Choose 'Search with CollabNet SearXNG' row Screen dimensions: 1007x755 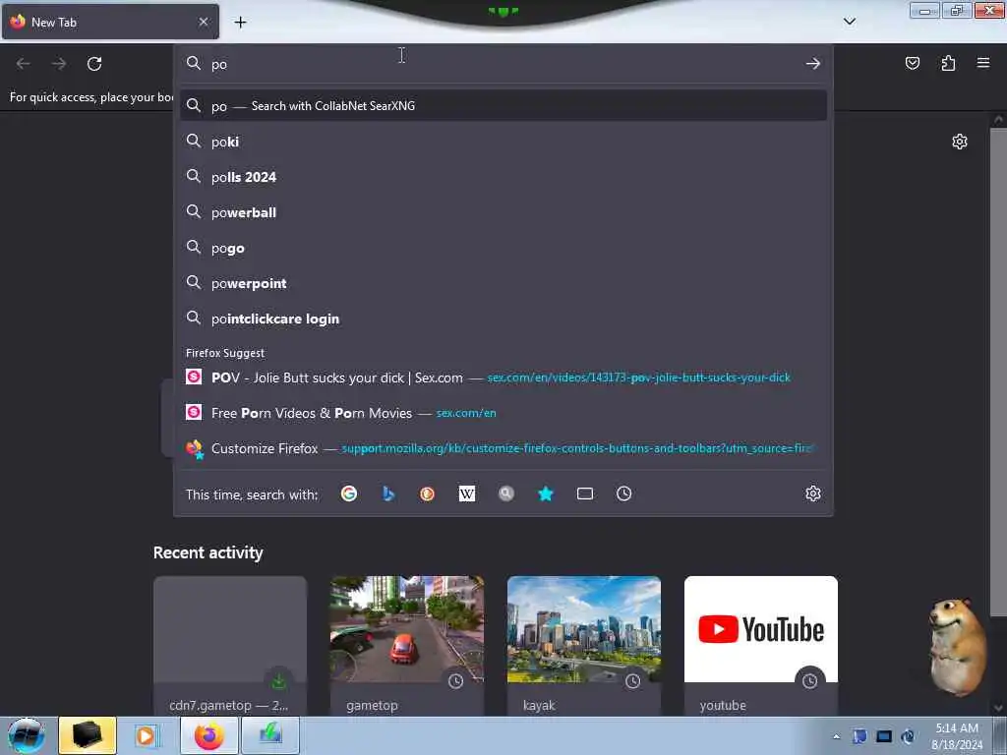pos(503,106)
